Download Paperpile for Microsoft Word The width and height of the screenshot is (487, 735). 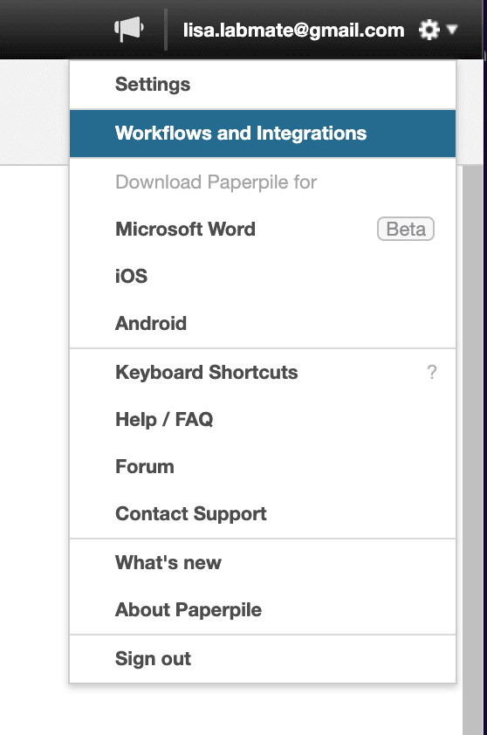[x=263, y=230]
